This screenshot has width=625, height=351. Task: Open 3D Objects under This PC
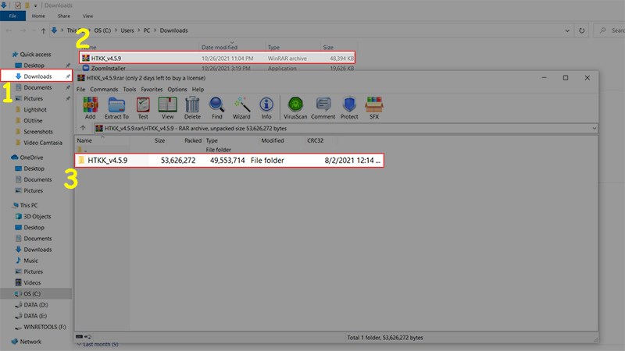pos(37,217)
